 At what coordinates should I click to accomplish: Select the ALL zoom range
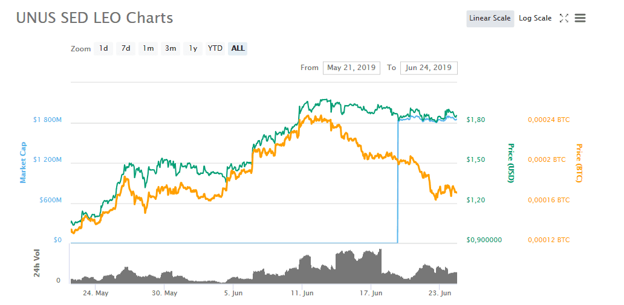pos(238,48)
